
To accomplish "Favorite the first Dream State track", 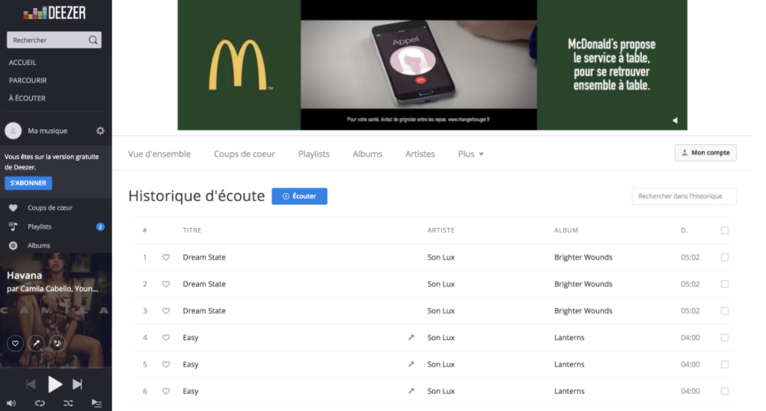I will click(x=166, y=257).
